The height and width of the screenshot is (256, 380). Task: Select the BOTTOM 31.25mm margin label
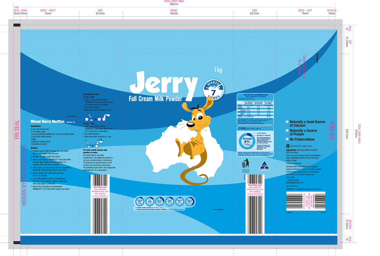pos(348,225)
